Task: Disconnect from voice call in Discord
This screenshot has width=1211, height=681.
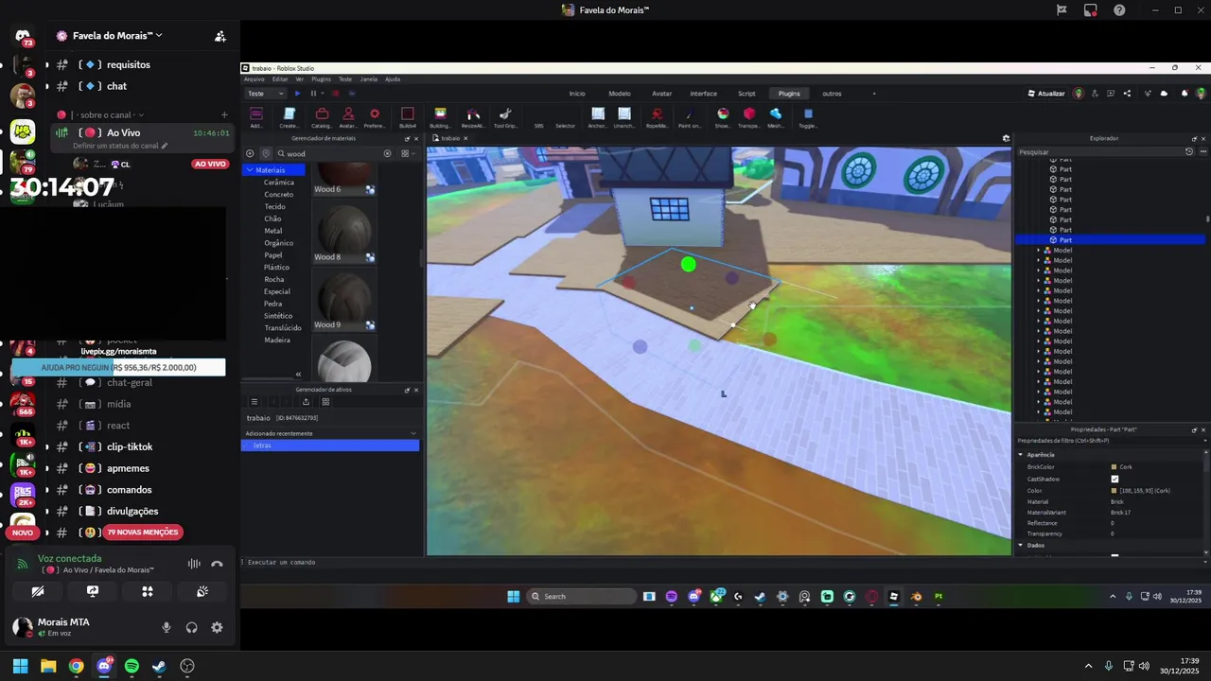Action: click(217, 564)
